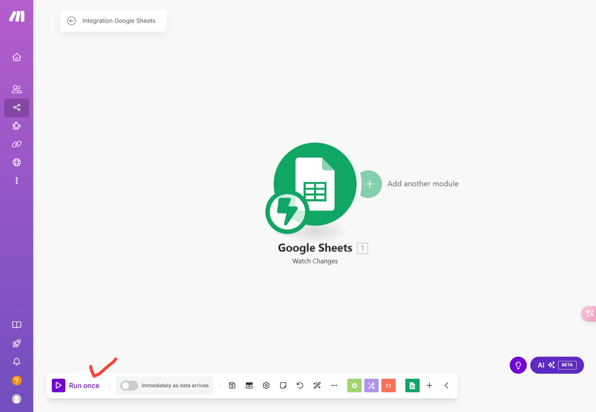Click the Run once button
This screenshot has height=412, width=596.
coord(76,386)
